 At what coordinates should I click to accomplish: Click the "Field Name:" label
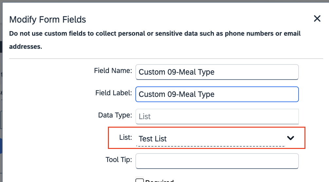[x=113, y=70]
